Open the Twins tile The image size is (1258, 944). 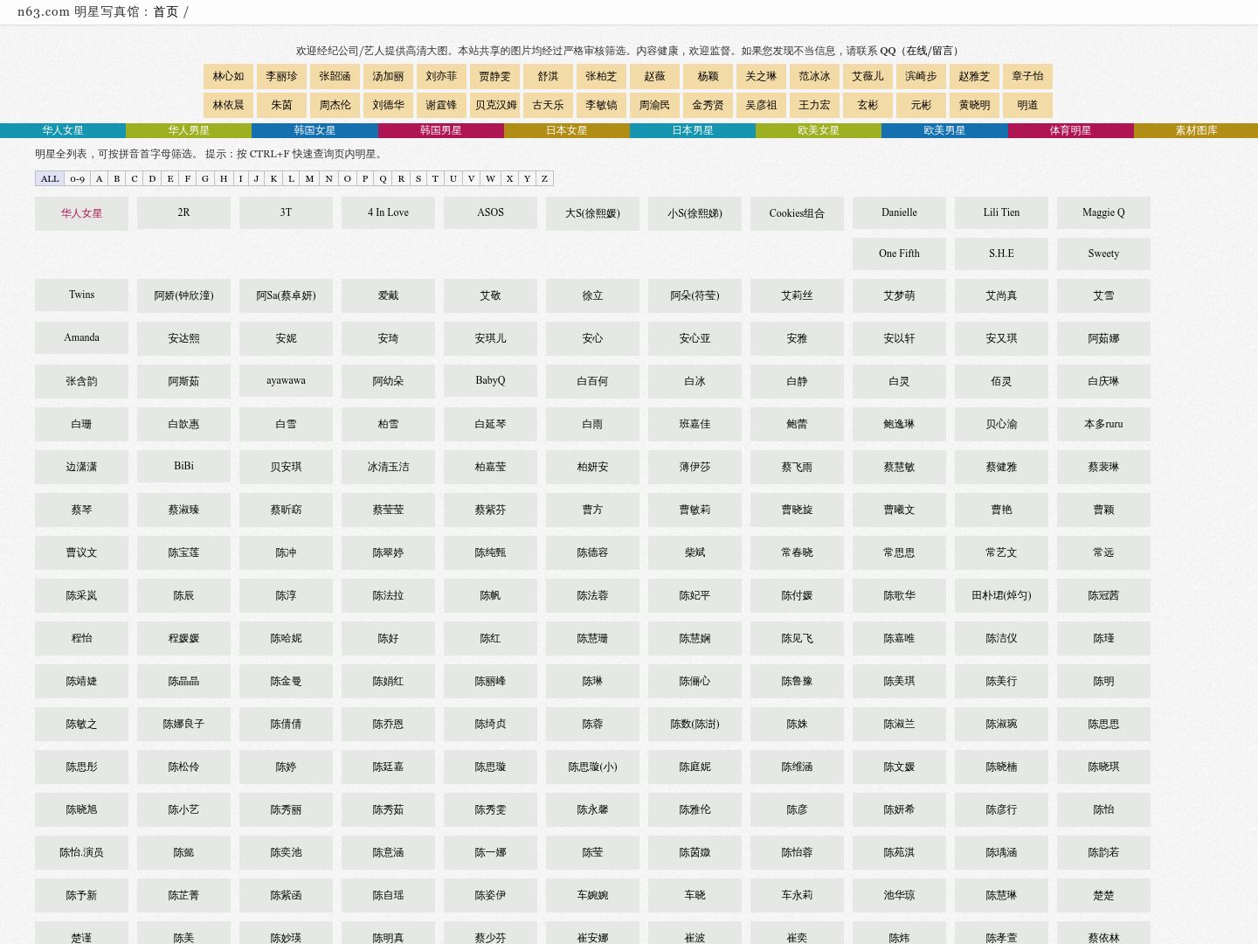pos(81,295)
